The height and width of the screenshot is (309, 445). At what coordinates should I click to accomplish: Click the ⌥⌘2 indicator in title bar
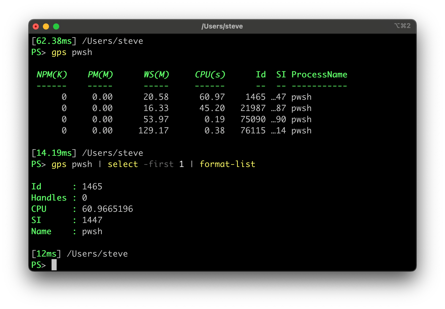[402, 26]
